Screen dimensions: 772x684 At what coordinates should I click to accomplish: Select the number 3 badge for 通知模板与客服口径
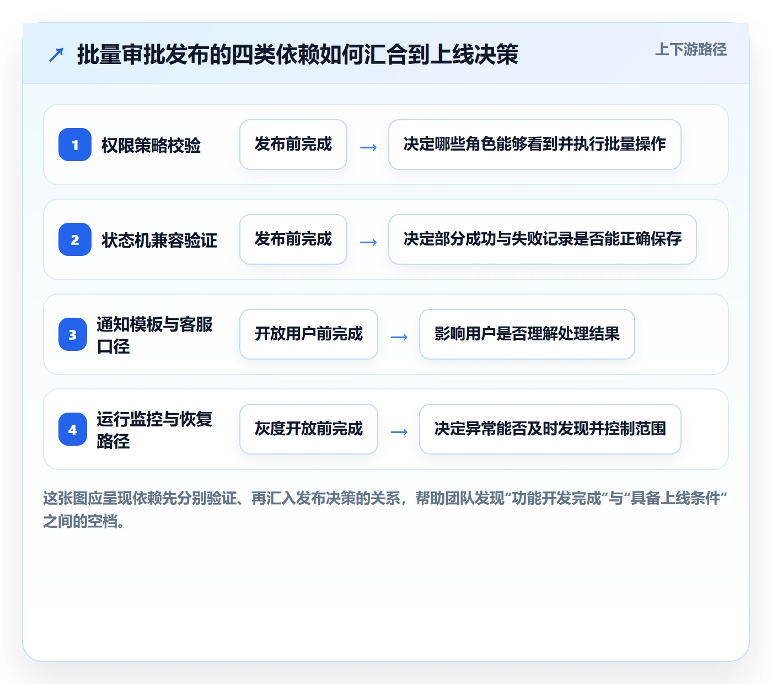coord(73,334)
